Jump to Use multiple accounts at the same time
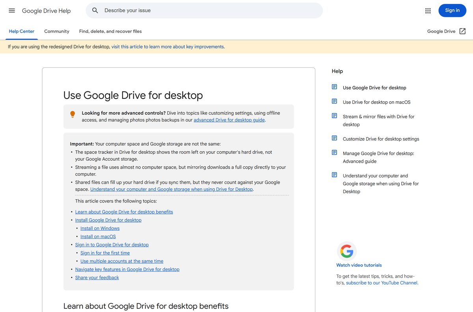 click(122, 261)
